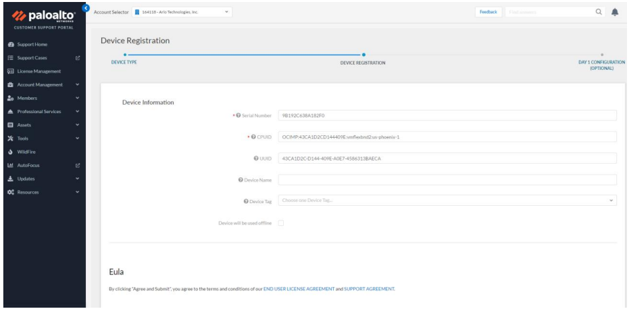Screen dimensions: 631x313
Task: Click the Professional Services icon
Action: point(11,111)
